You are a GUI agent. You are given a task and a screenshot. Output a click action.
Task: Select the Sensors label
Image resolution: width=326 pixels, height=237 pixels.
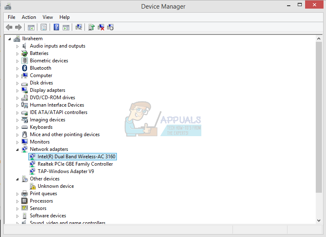coord(38,208)
